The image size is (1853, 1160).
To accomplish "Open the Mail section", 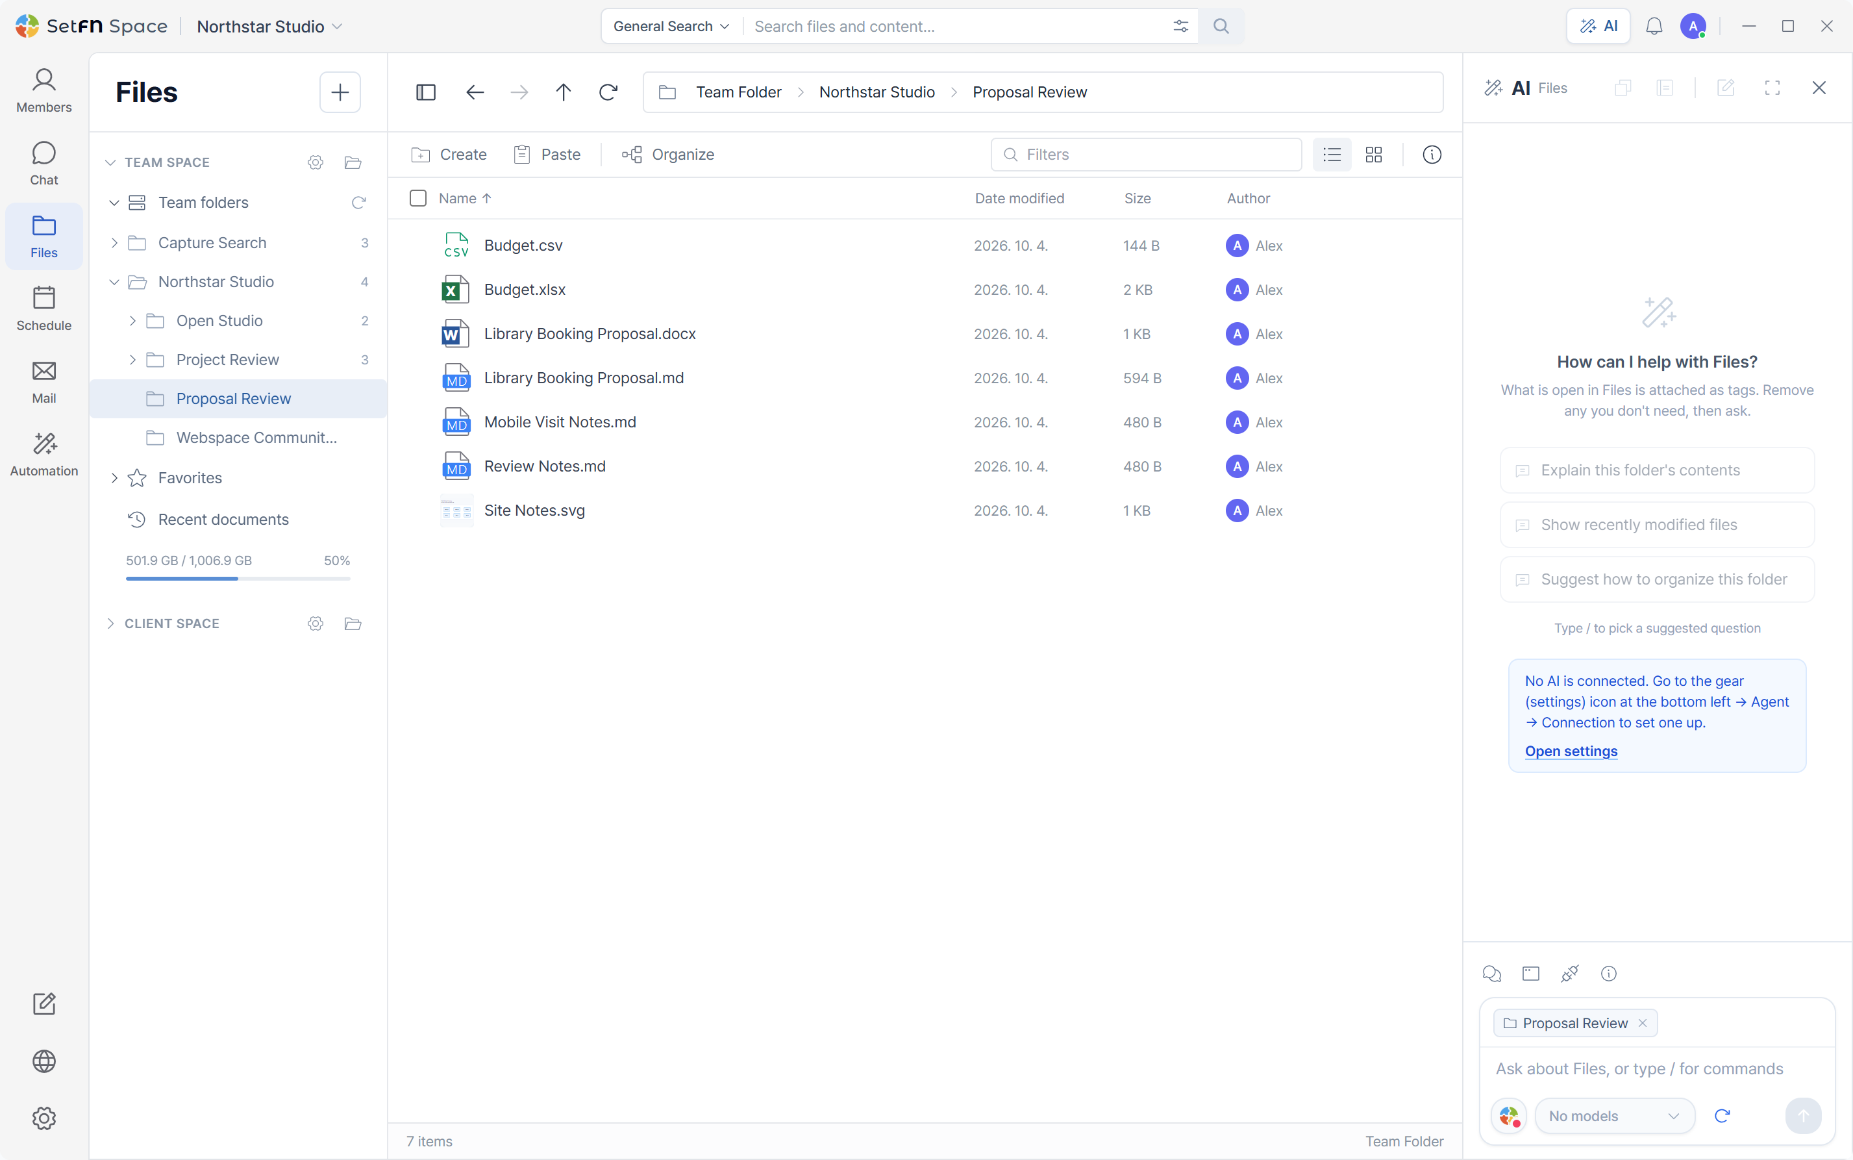I will coord(44,382).
